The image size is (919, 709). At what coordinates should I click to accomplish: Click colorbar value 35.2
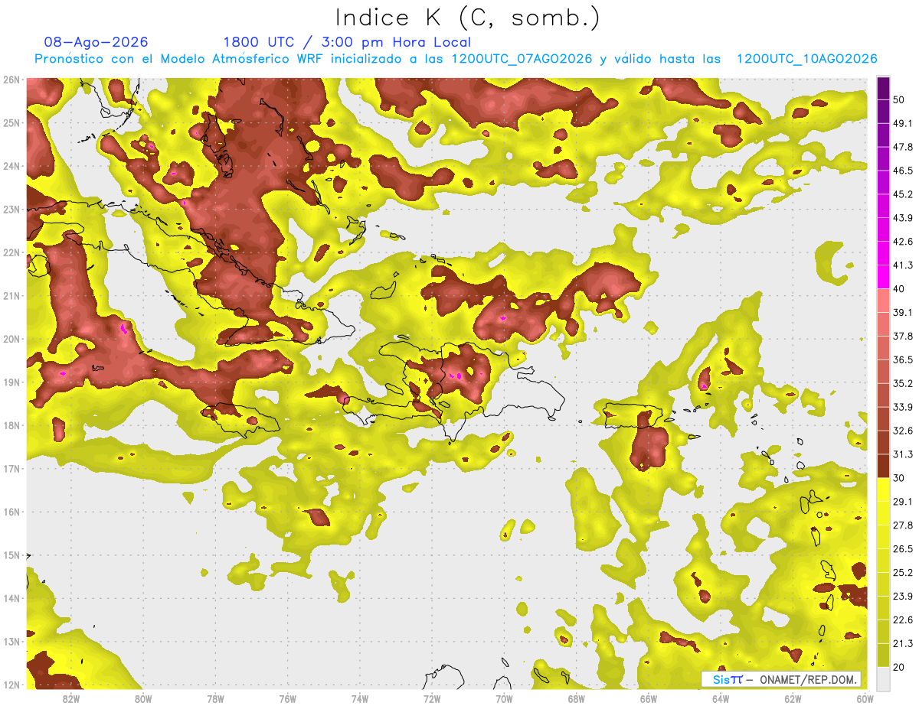click(x=903, y=383)
